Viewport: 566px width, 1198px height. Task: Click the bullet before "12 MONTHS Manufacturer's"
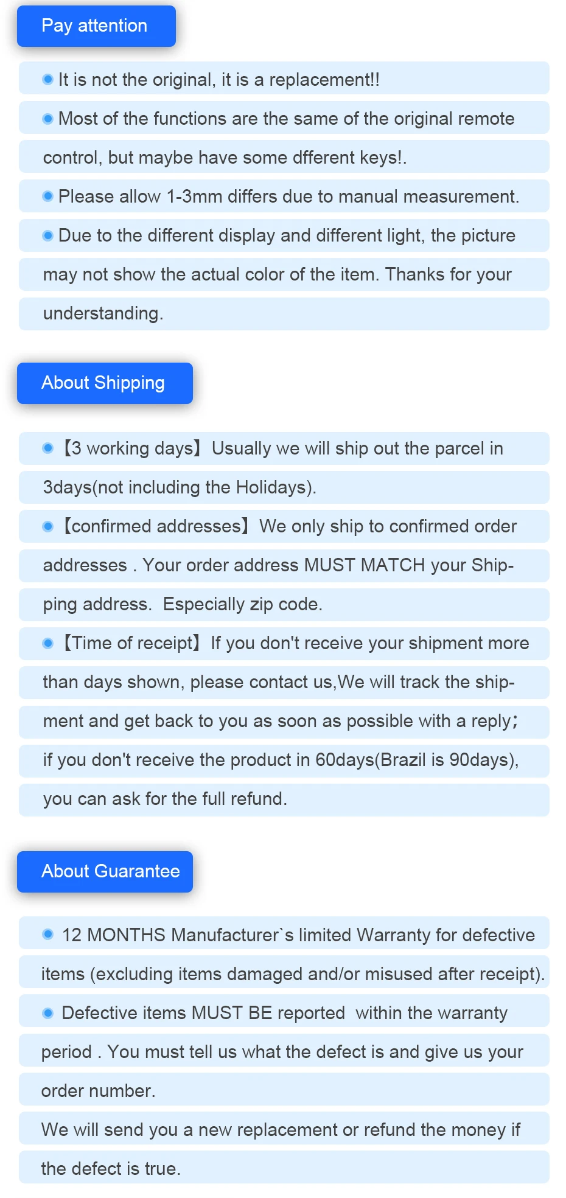pos(48,935)
